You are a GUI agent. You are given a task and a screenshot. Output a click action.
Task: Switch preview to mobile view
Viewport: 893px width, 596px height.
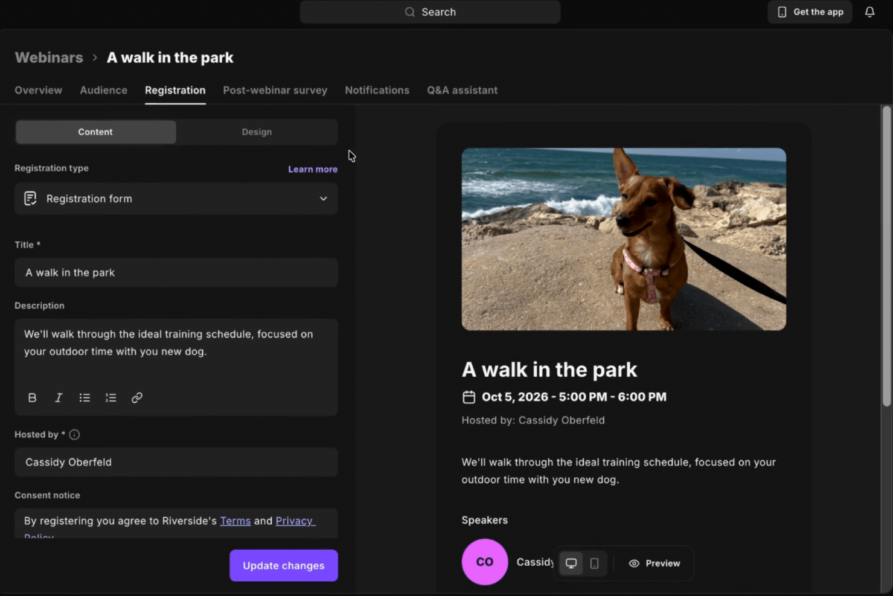click(595, 563)
